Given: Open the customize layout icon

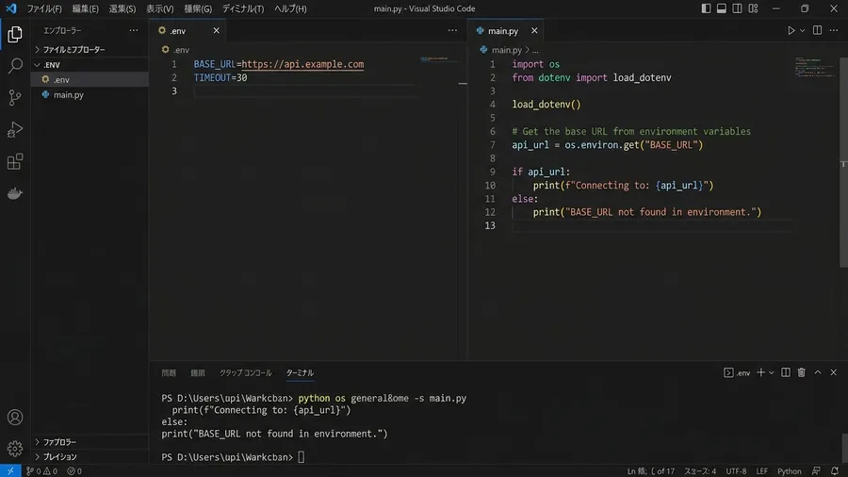Looking at the screenshot, I should [x=753, y=8].
